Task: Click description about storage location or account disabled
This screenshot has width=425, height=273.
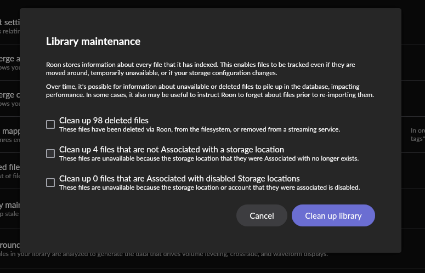Action: 209,187
